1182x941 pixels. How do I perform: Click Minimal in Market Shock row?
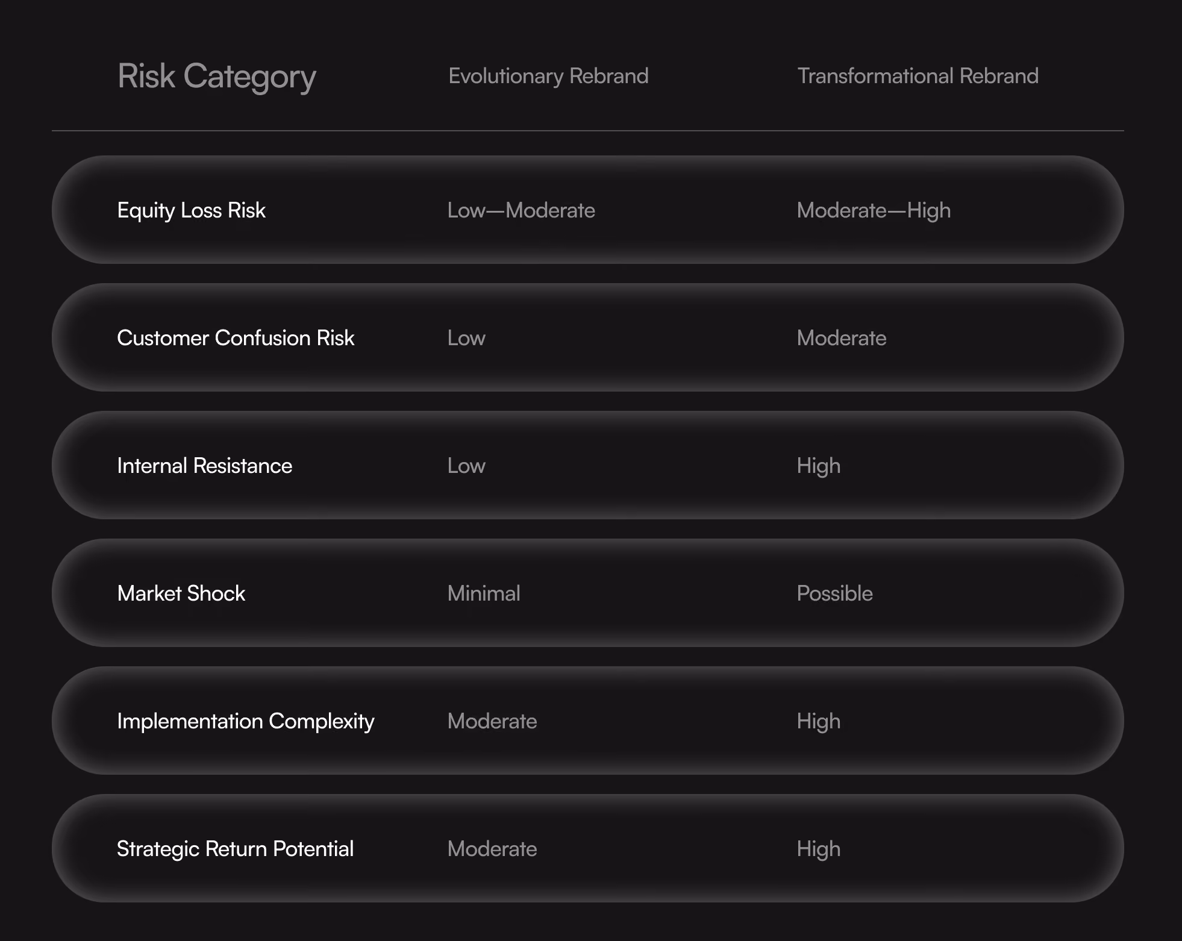click(484, 593)
